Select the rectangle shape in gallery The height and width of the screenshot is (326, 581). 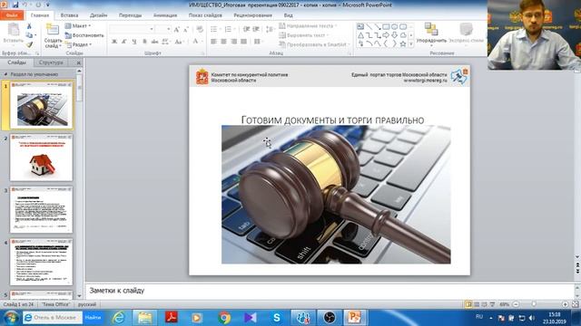[x=386, y=26]
